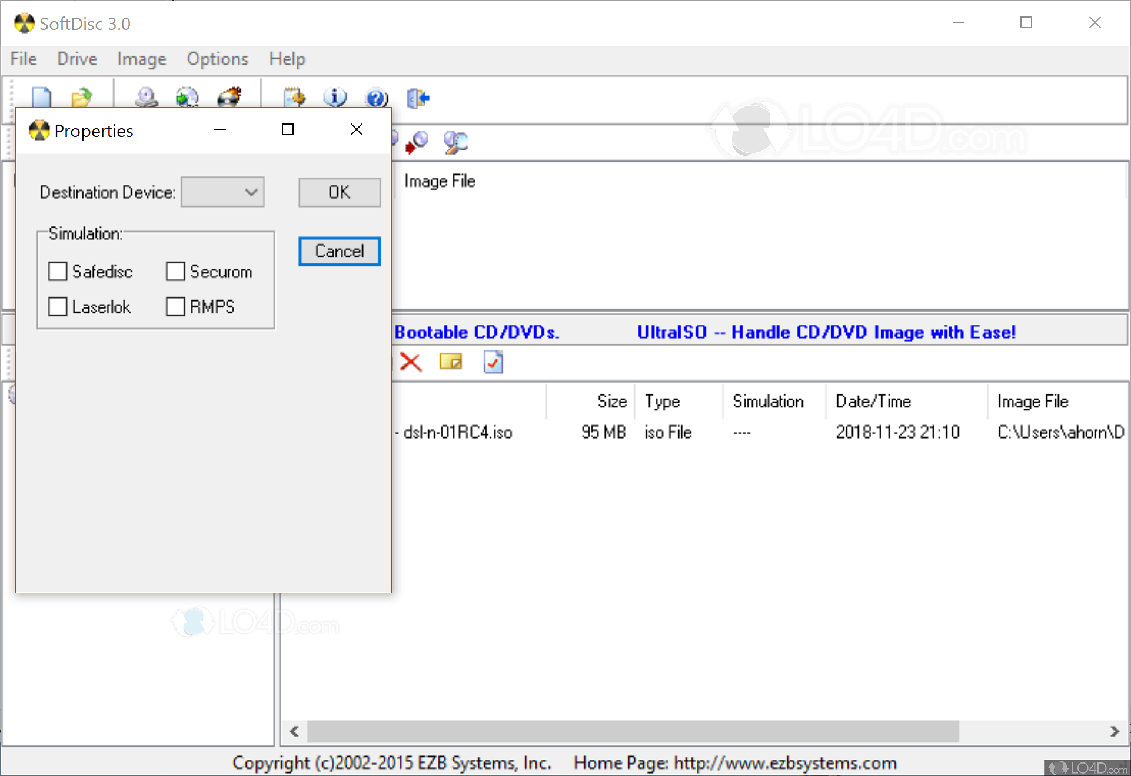
Task: Enable the Safedisc simulation checkbox
Action: [58, 272]
